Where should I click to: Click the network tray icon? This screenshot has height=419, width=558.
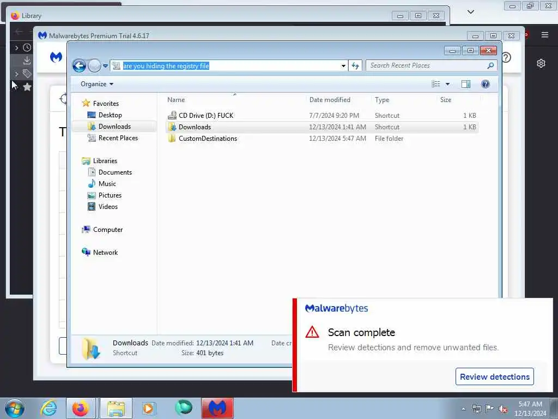476,409
